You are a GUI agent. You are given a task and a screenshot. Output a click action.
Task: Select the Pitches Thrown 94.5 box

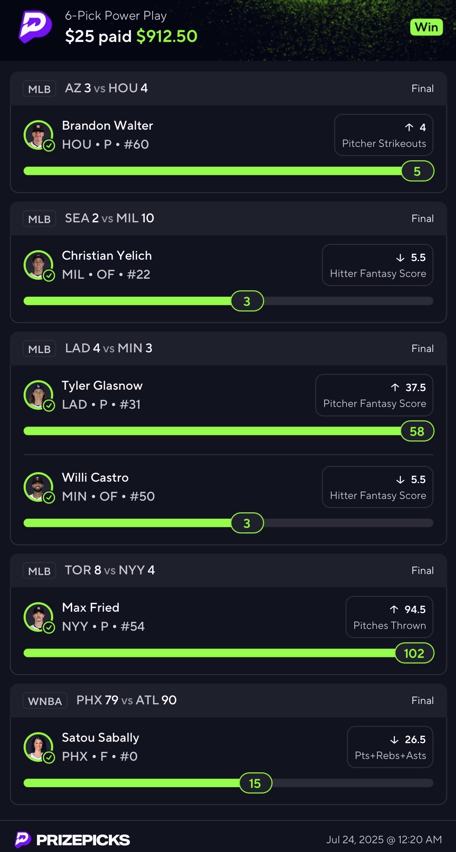[x=389, y=617]
